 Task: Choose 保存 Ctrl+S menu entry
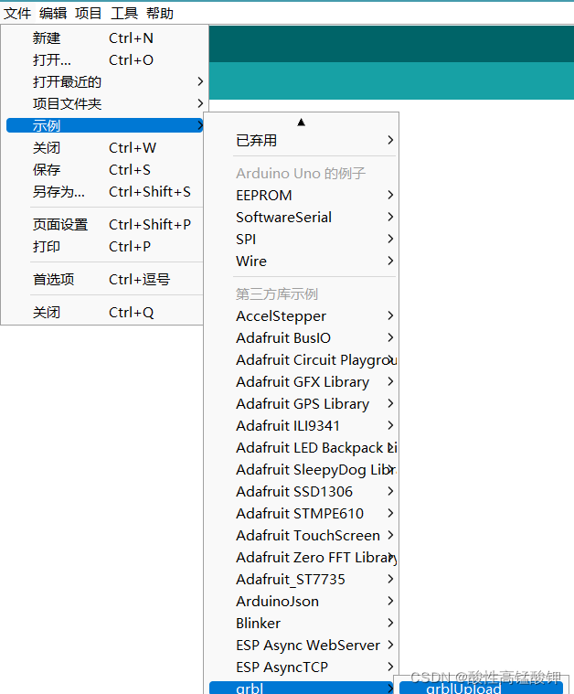pyautogui.click(x=105, y=169)
